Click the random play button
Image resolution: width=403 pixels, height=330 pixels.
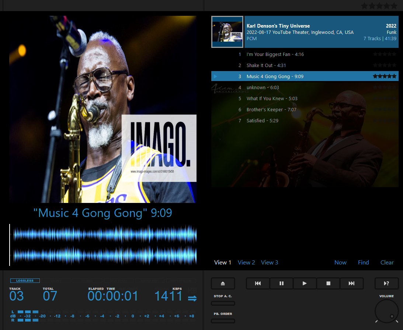tap(386, 283)
